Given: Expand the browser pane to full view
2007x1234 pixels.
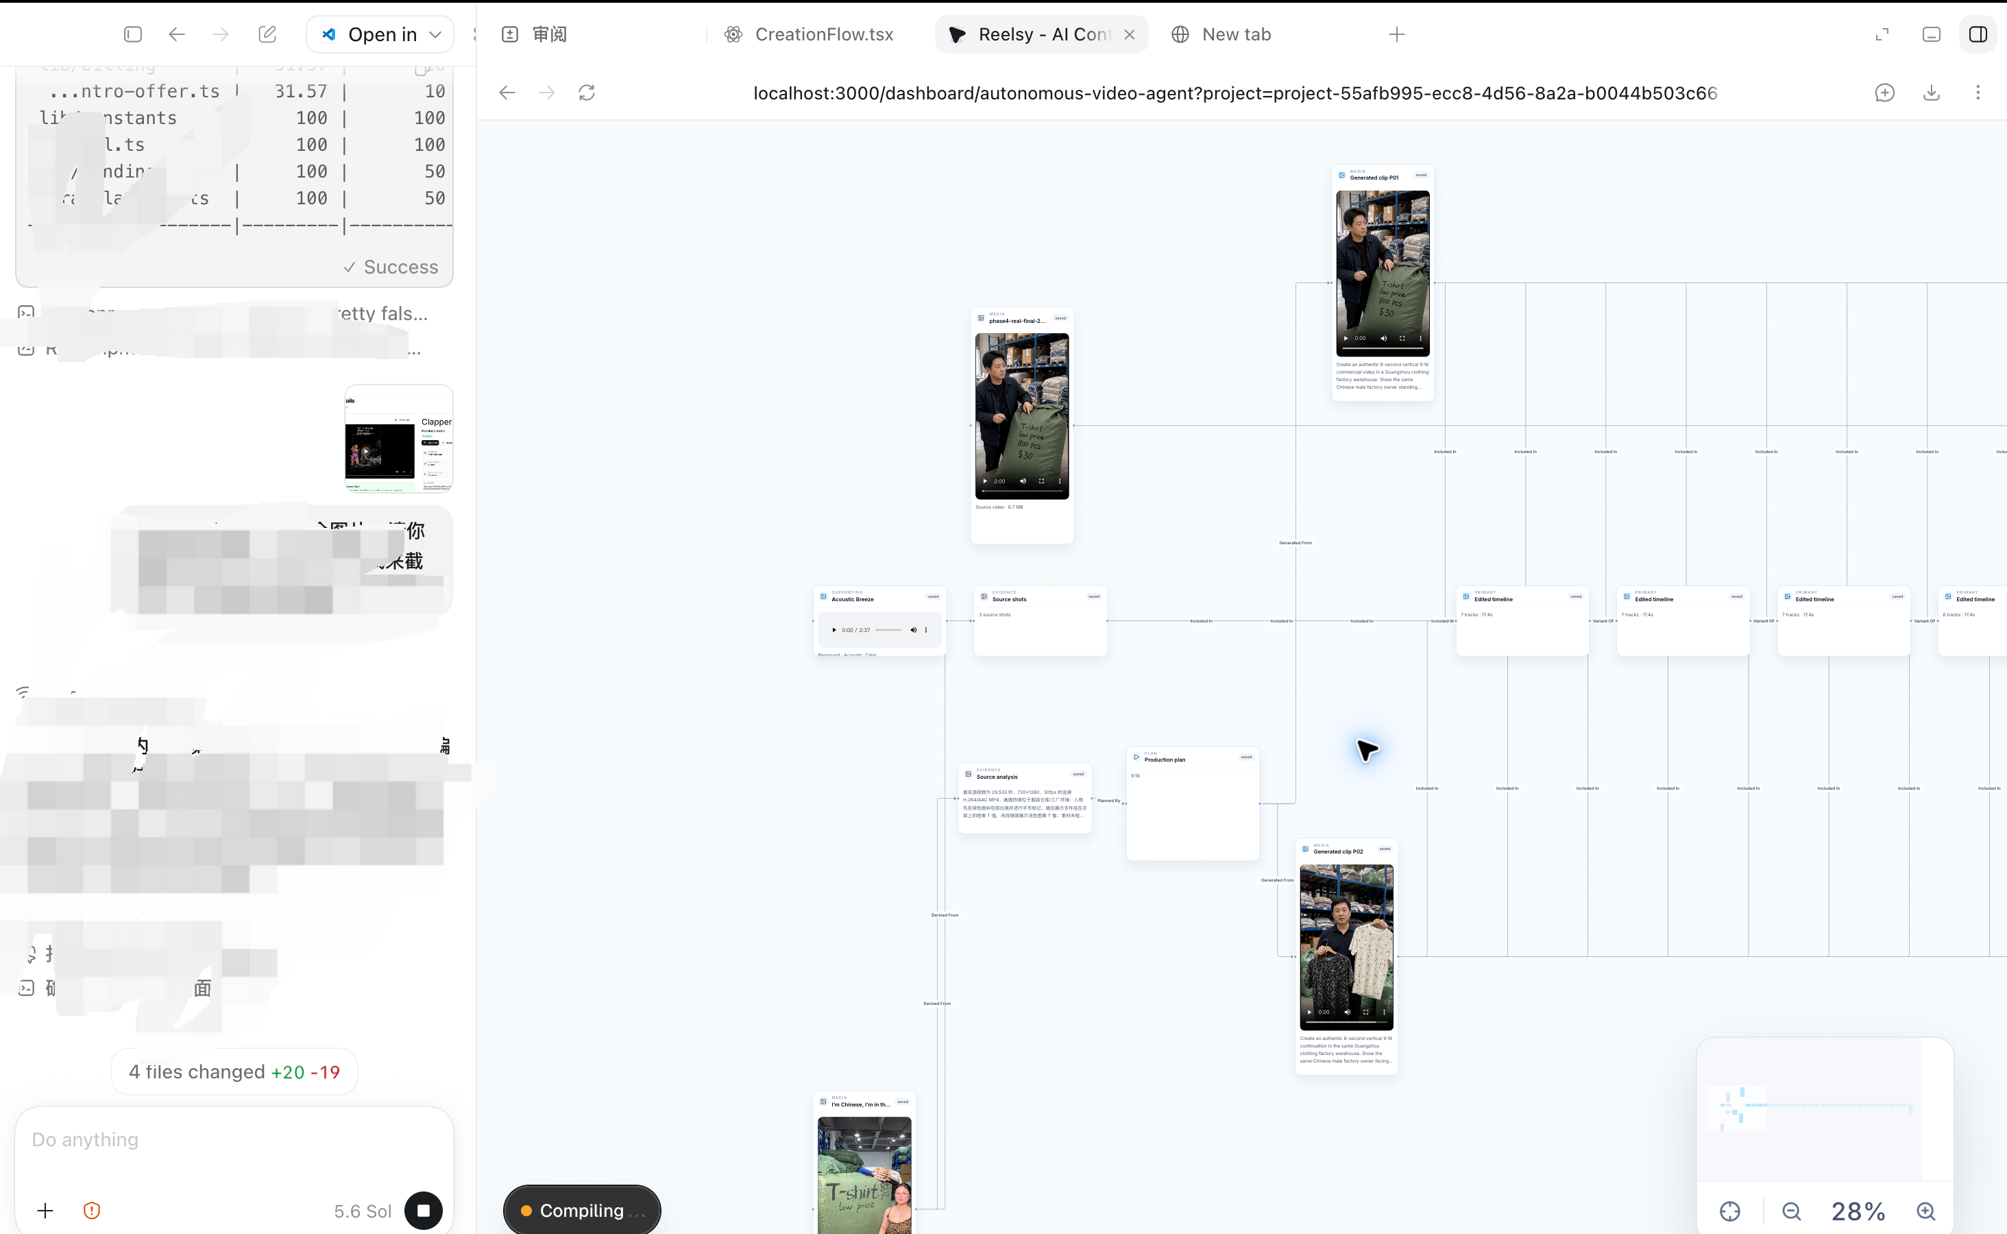Looking at the screenshot, I should pos(1882,34).
